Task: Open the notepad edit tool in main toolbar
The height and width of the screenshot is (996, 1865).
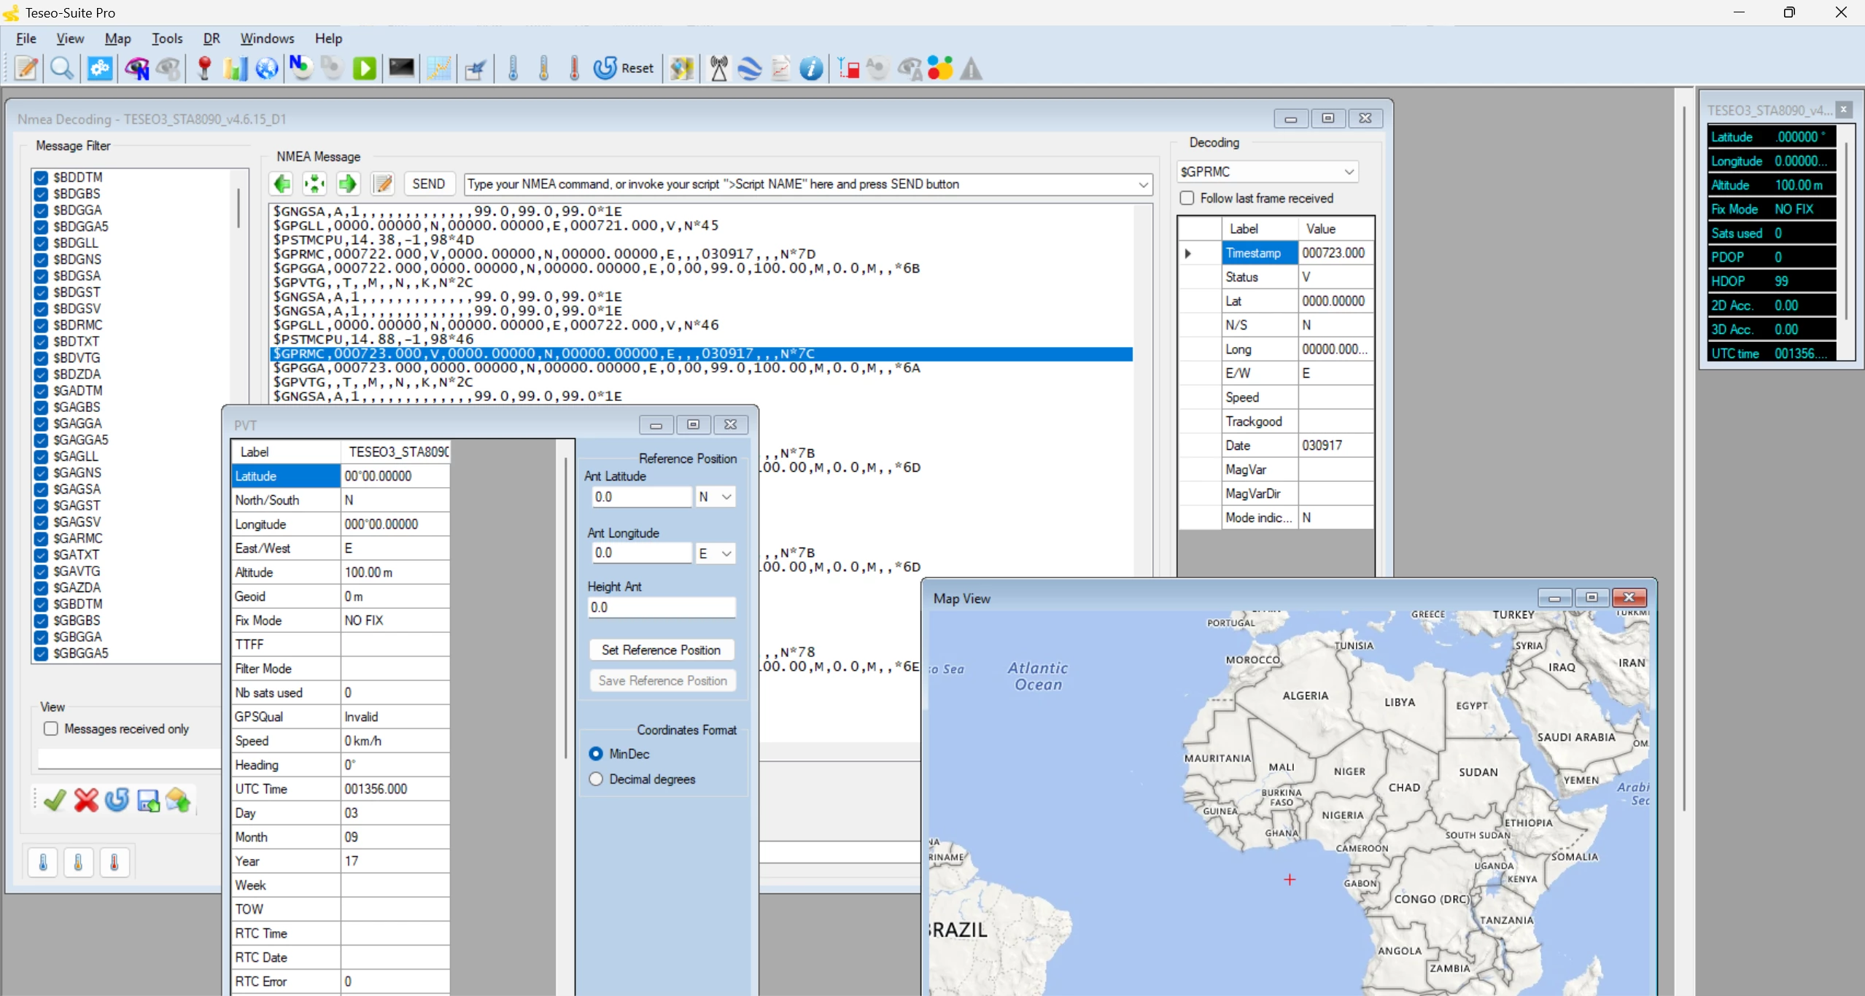Action: pyautogui.click(x=26, y=68)
